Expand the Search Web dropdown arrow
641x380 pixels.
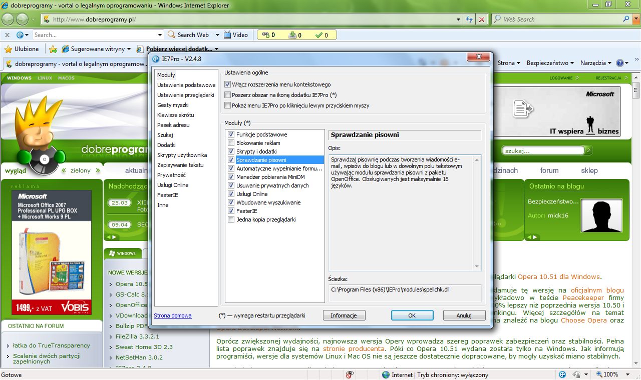click(217, 35)
